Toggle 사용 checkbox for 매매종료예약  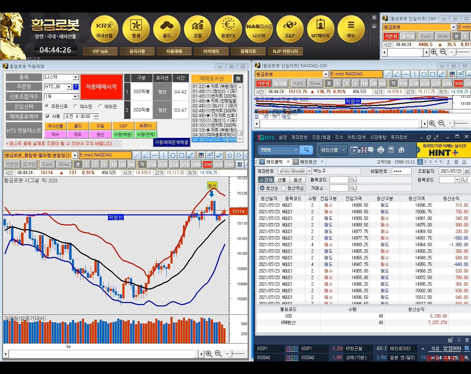pos(48,116)
